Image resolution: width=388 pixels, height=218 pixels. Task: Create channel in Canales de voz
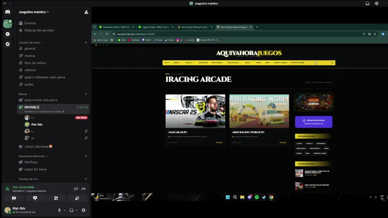[x=86, y=179]
